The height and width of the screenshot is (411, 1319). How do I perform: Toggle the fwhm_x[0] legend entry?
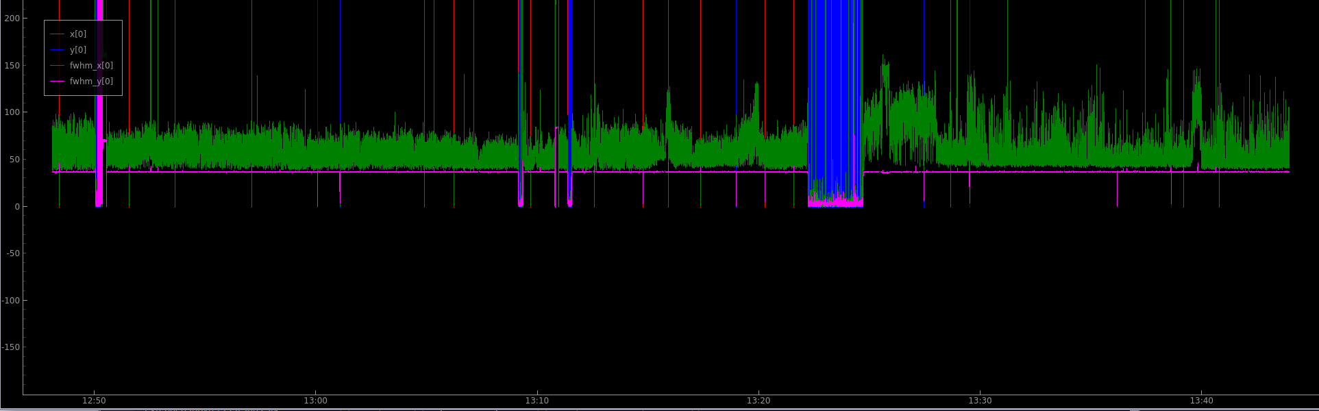[x=91, y=66]
